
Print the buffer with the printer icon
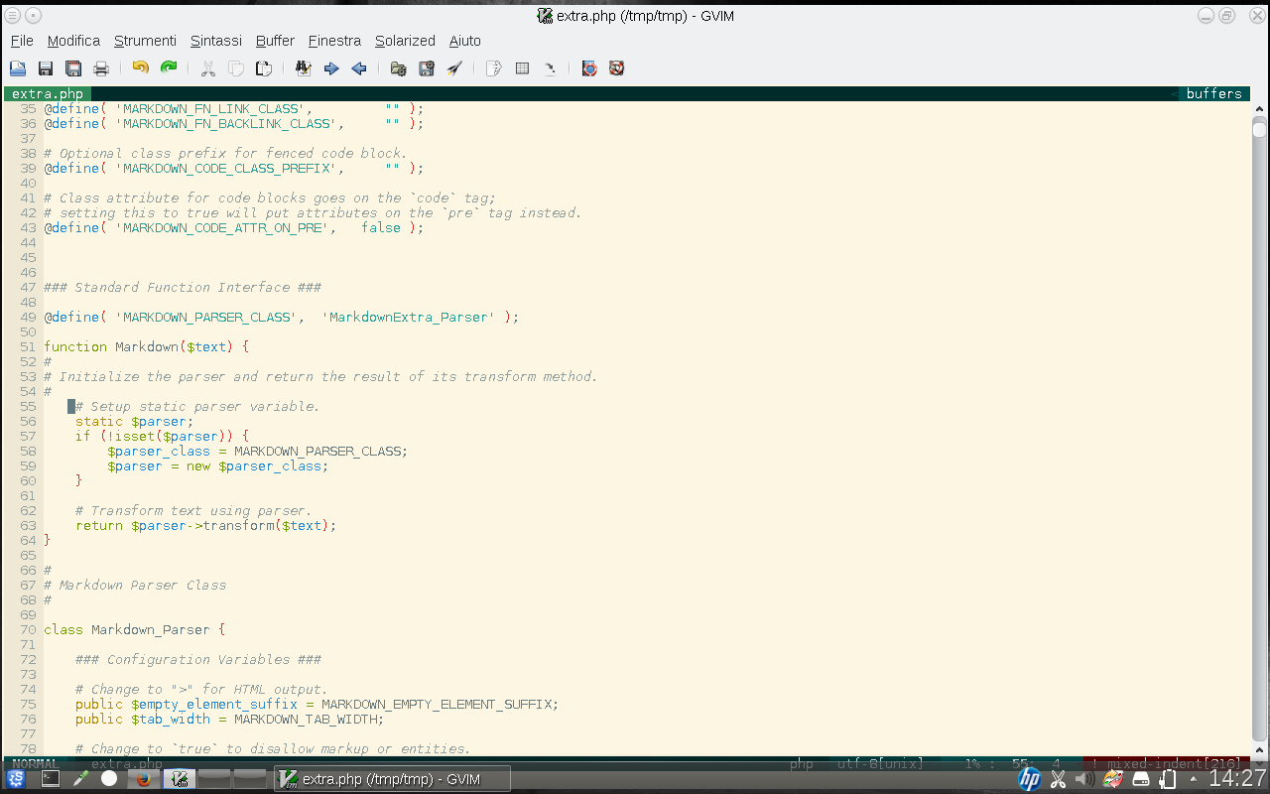click(101, 68)
